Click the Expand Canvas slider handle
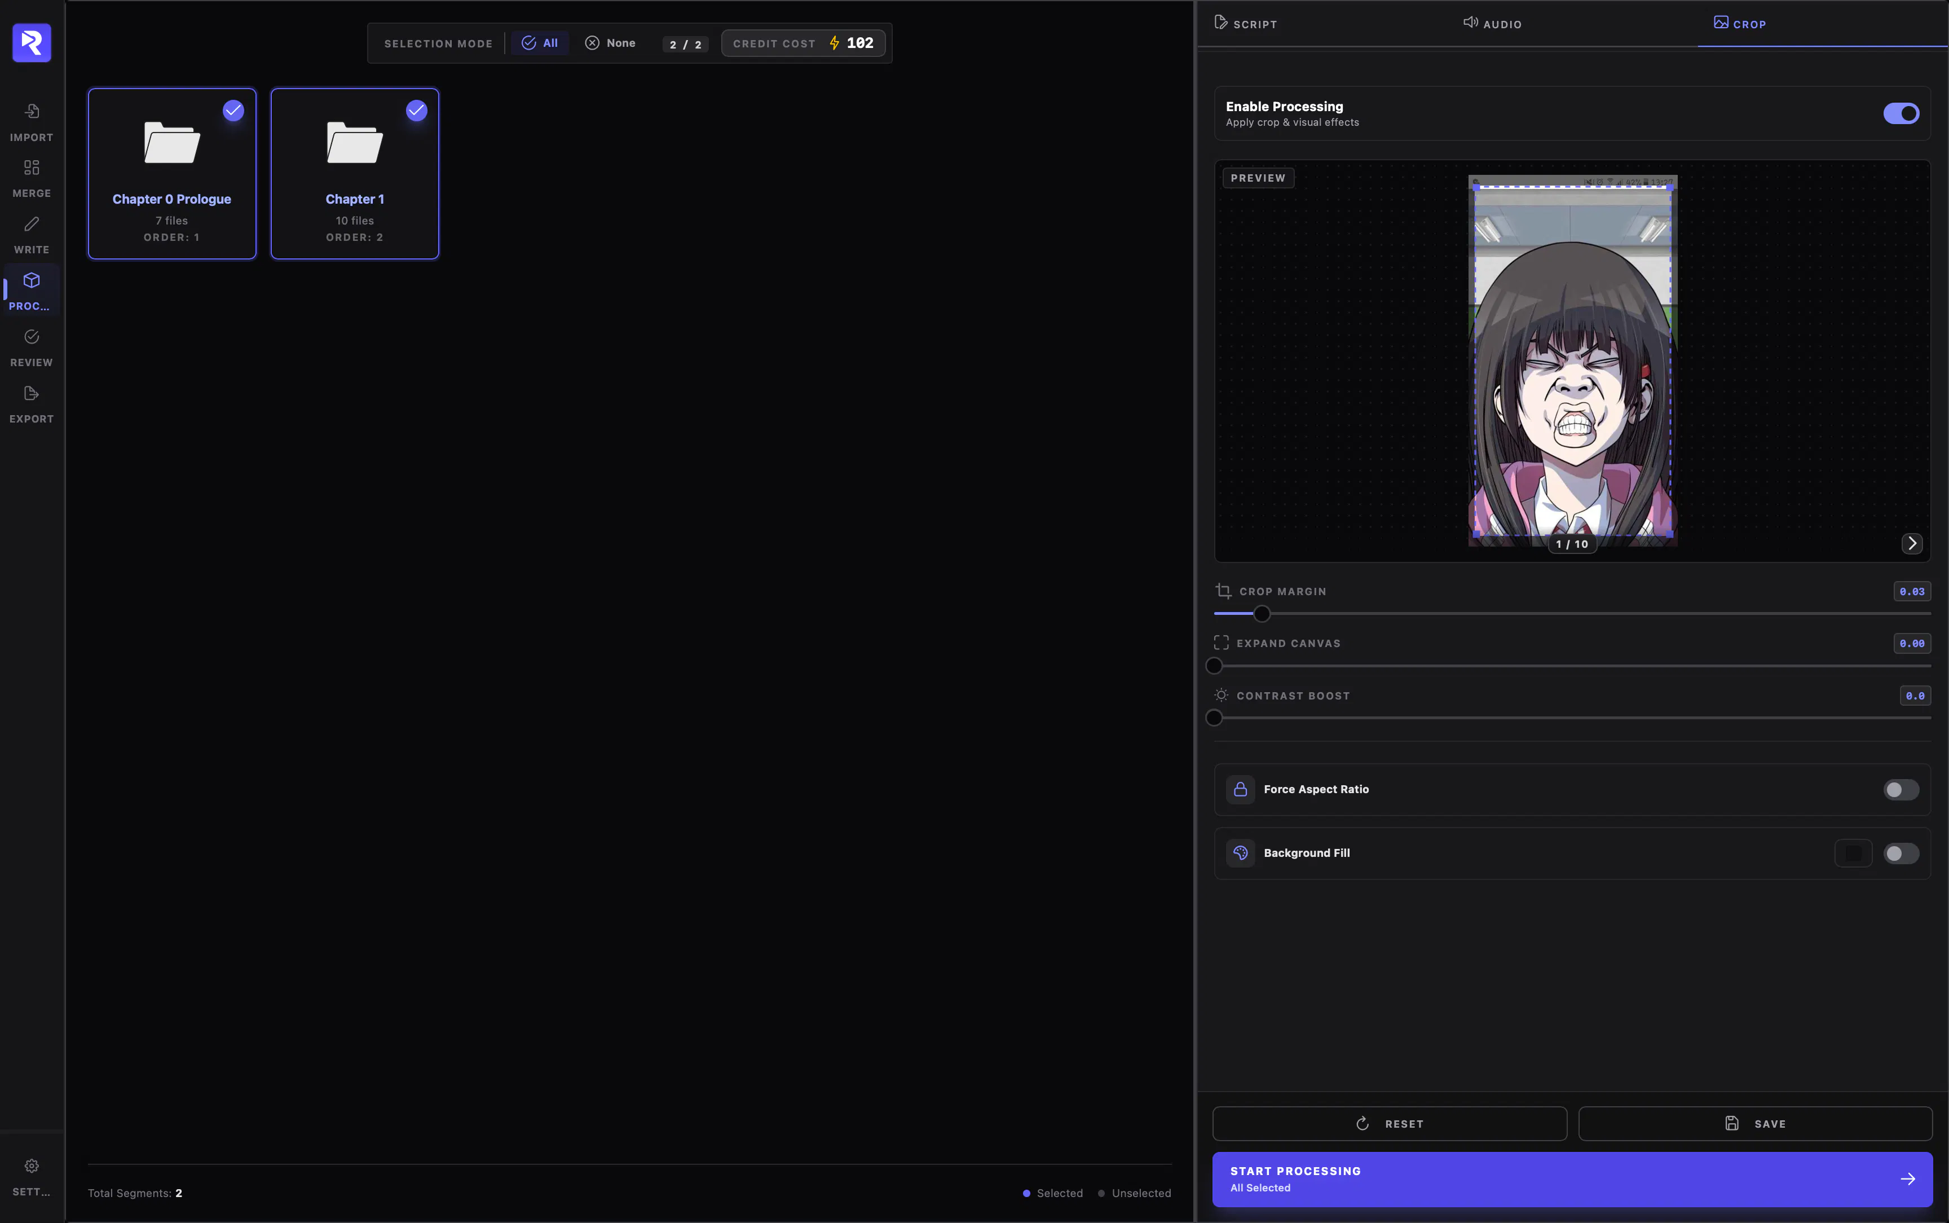The height and width of the screenshot is (1223, 1949). [1214, 666]
